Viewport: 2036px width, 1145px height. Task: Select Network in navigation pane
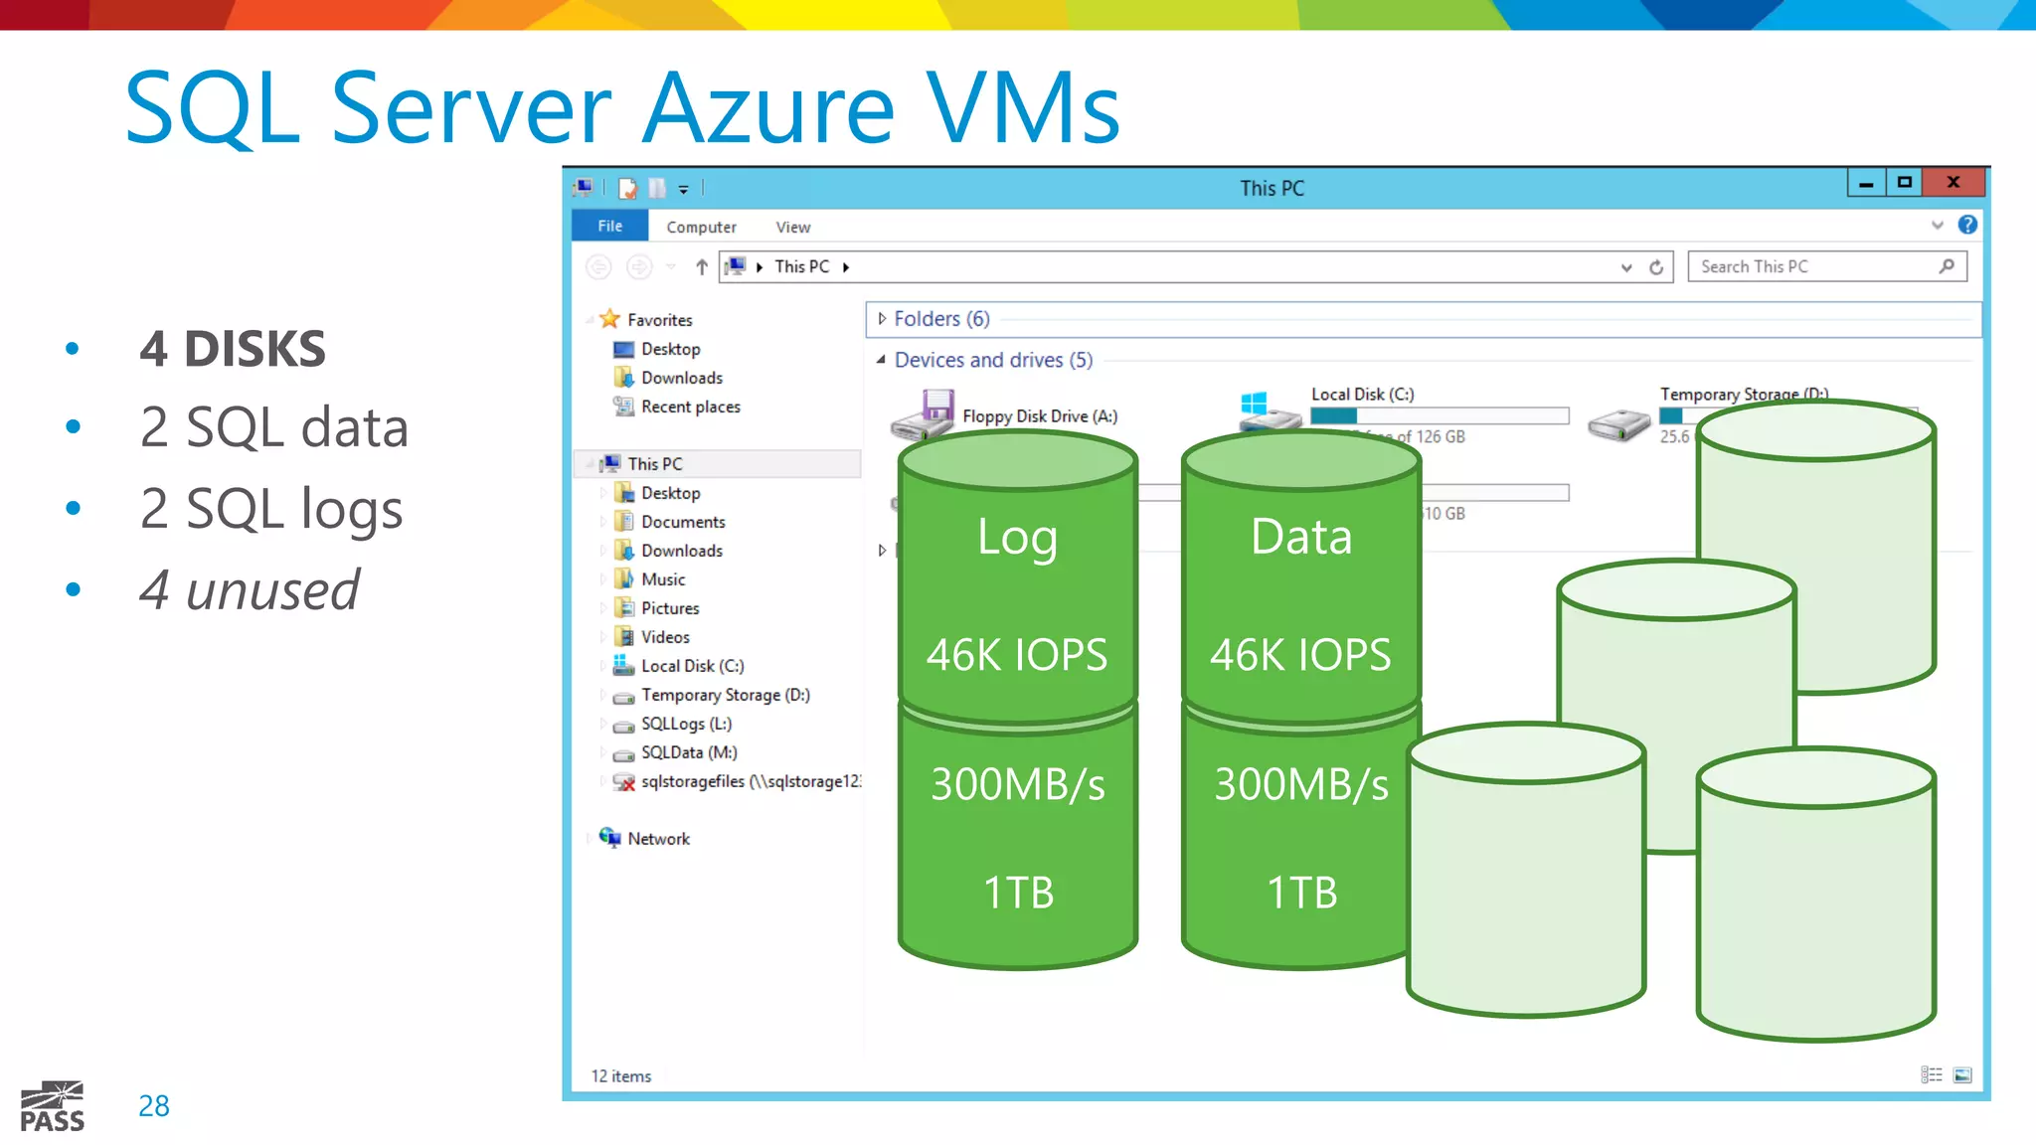[658, 839]
